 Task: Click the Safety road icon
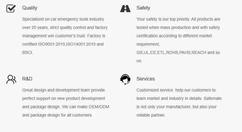click(125, 8)
